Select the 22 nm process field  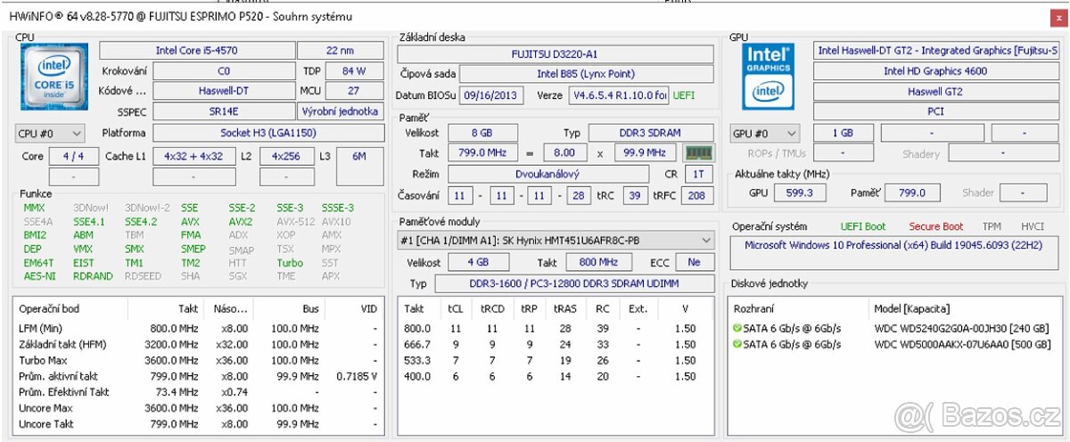click(341, 51)
